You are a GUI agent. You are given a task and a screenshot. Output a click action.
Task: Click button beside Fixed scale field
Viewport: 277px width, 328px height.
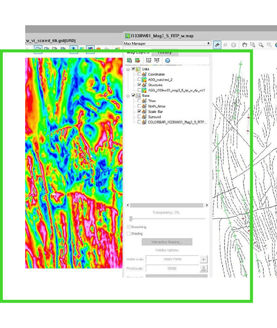coord(203,268)
